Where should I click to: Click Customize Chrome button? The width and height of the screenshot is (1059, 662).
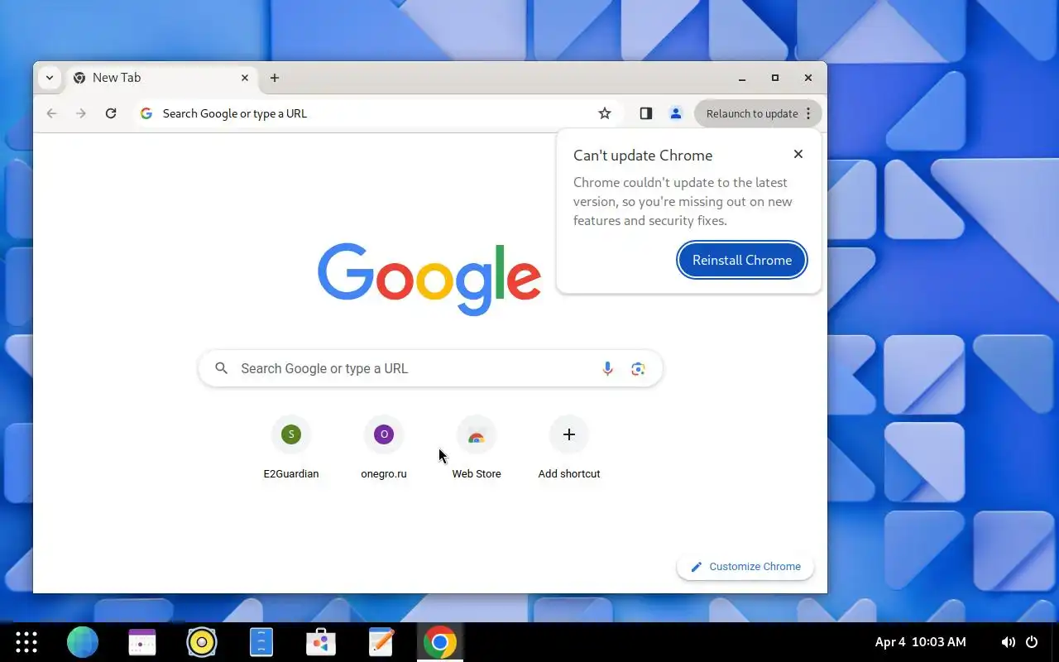point(745,567)
